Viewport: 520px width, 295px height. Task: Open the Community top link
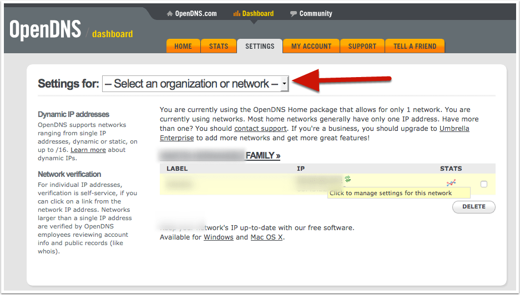316,14
